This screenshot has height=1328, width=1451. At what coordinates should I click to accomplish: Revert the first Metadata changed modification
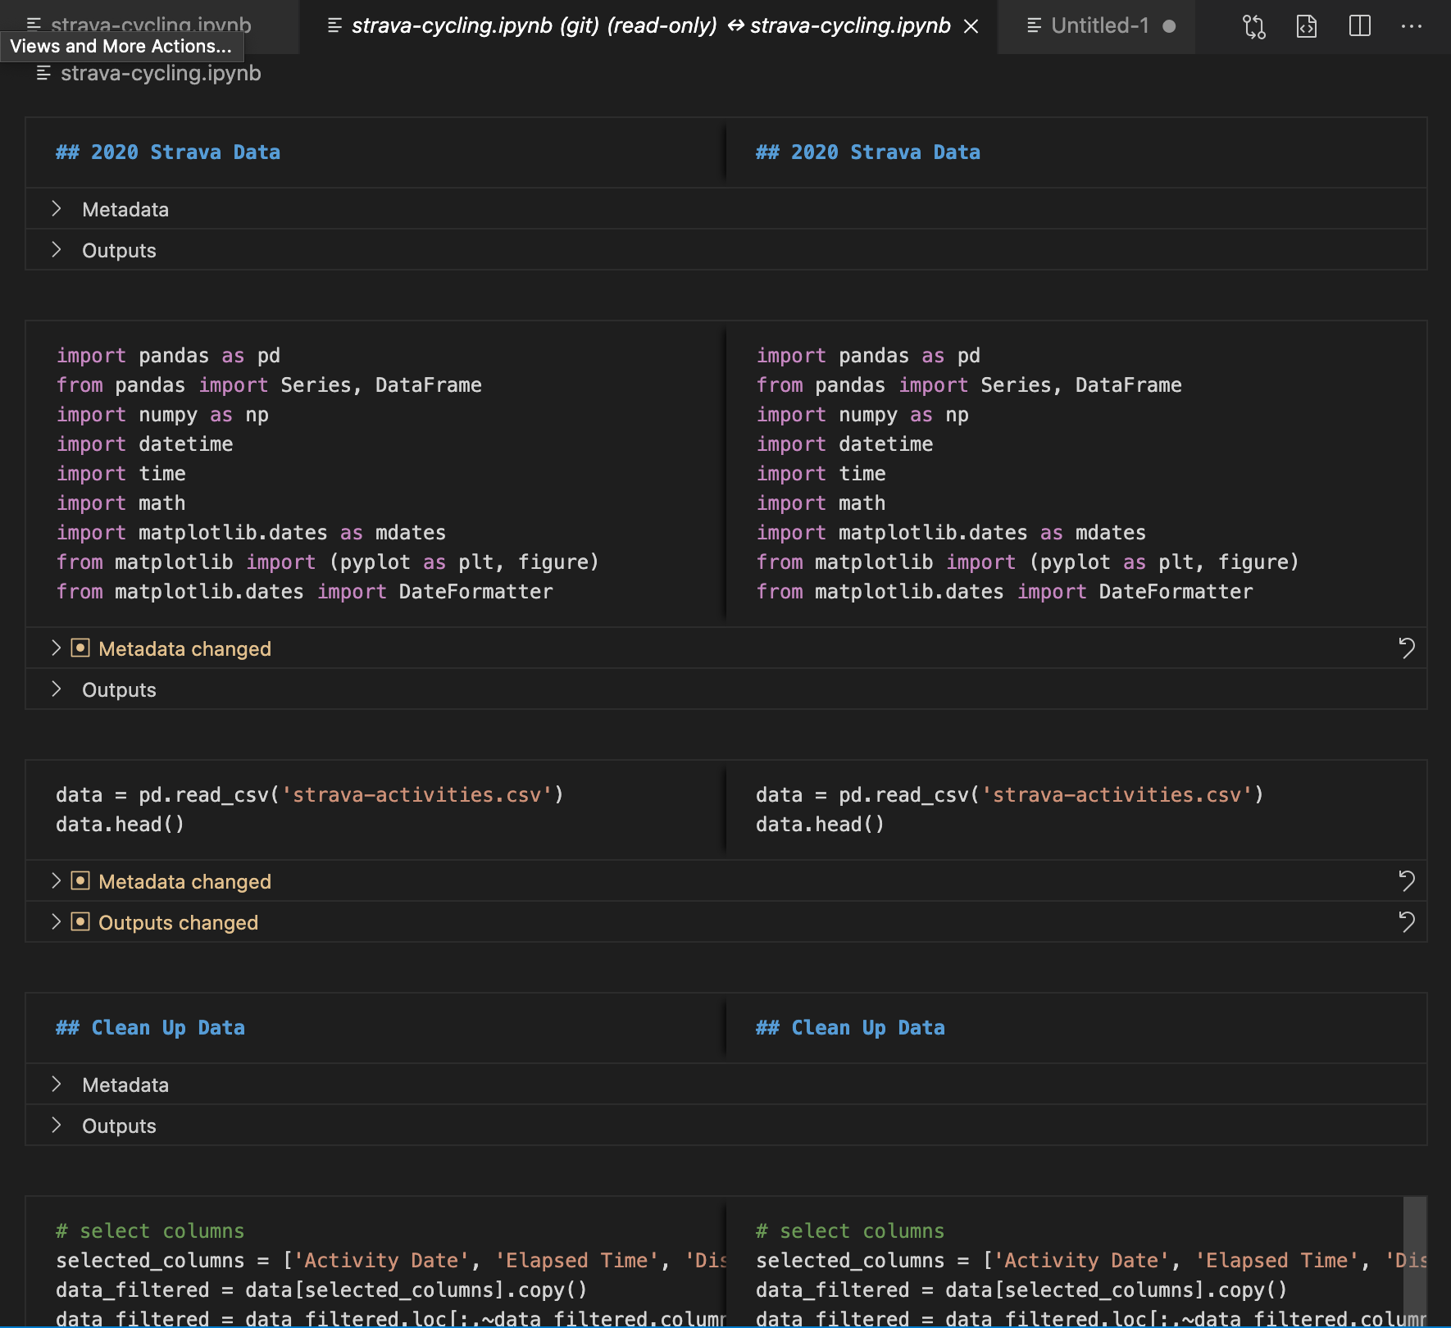(1408, 648)
